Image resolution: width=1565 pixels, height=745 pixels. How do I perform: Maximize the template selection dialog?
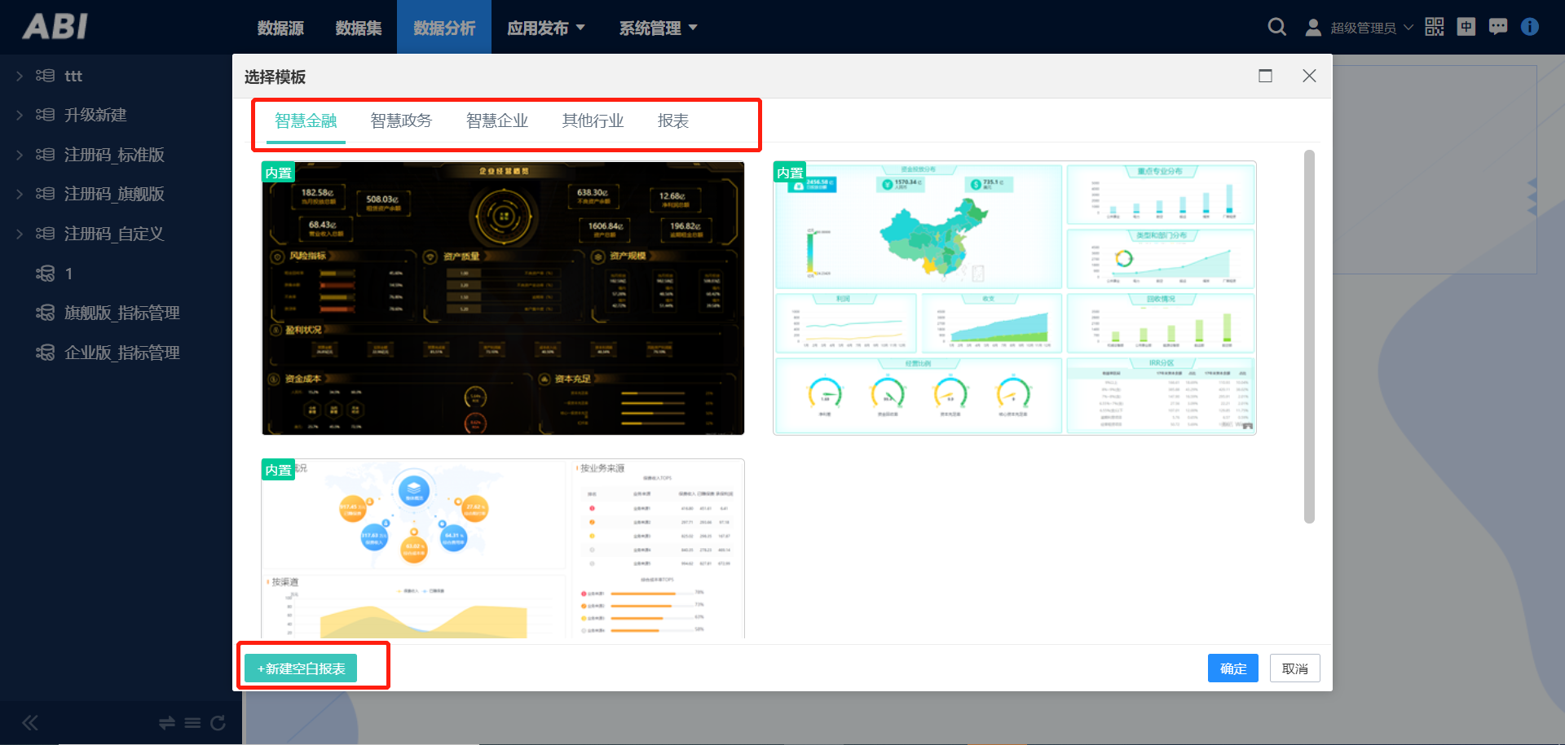[x=1265, y=76]
